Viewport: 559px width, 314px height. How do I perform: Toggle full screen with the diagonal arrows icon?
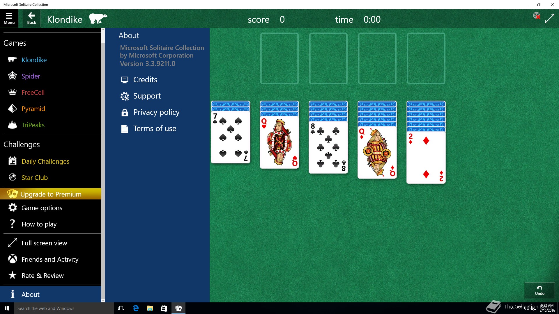click(550, 19)
